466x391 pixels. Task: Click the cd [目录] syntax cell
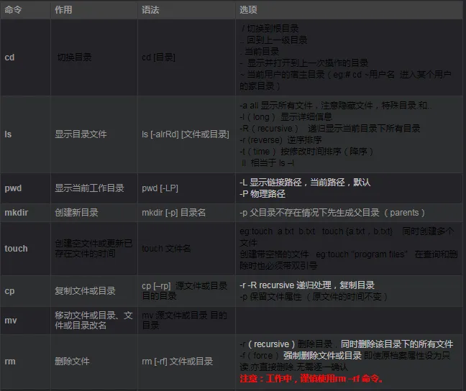(x=186, y=57)
